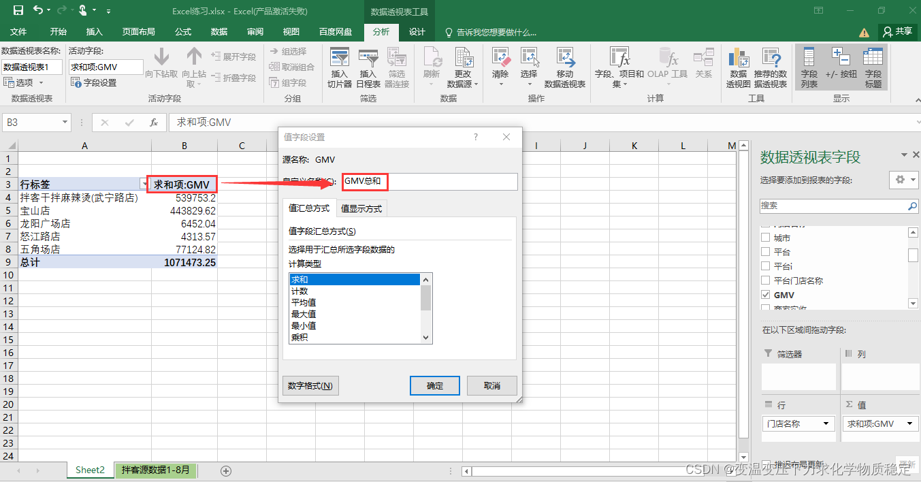Click Move PivotTable (移动数据透视表) icon
The height and width of the screenshot is (482, 921).
click(565, 57)
